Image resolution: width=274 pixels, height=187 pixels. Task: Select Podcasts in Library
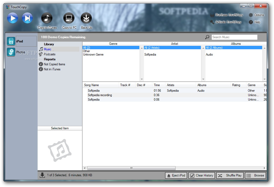50,54
